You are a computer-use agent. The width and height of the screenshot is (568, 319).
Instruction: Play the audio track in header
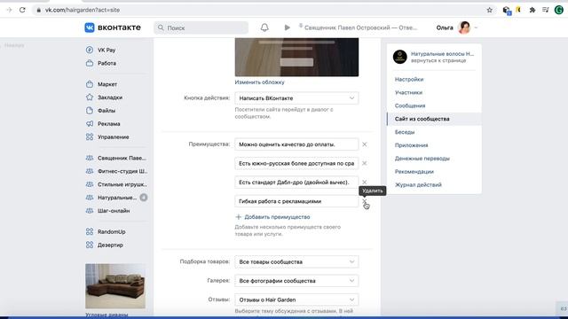(287, 27)
